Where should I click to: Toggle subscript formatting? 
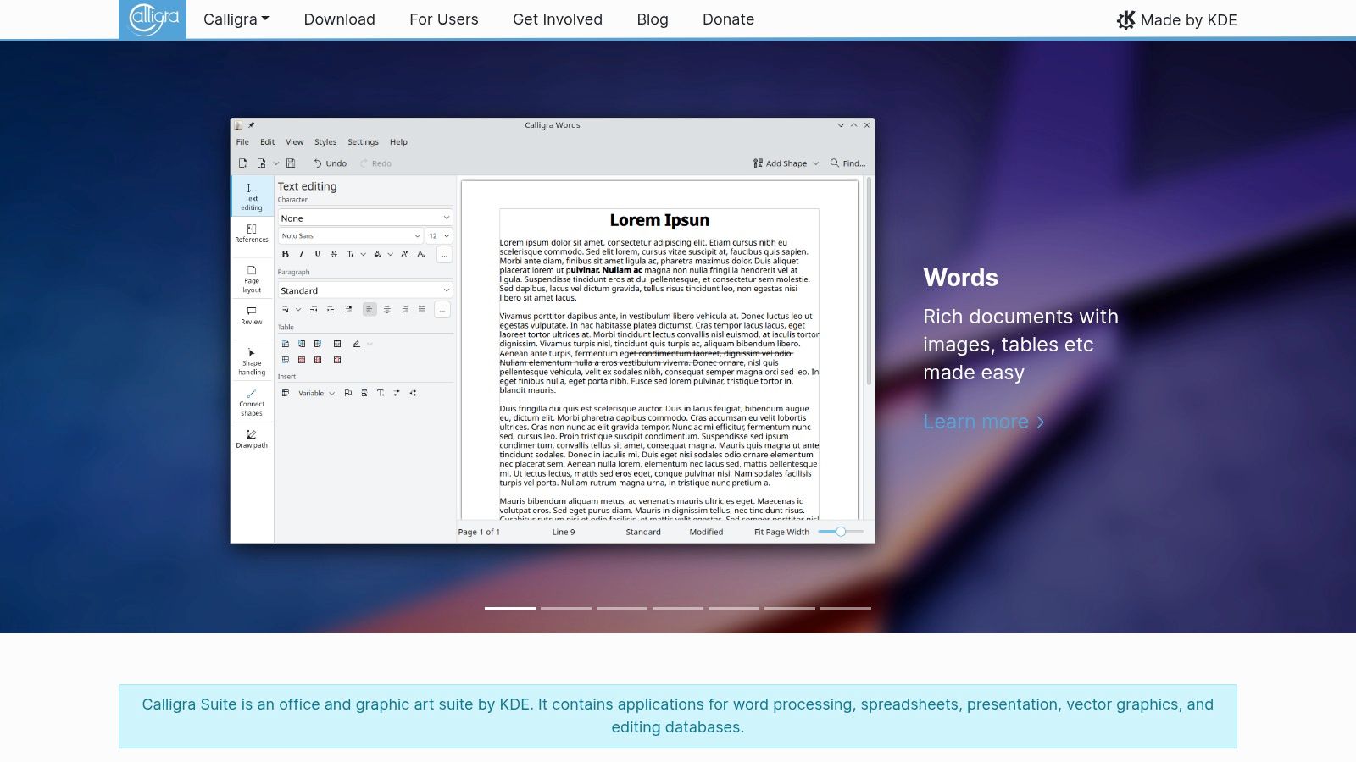tap(421, 254)
